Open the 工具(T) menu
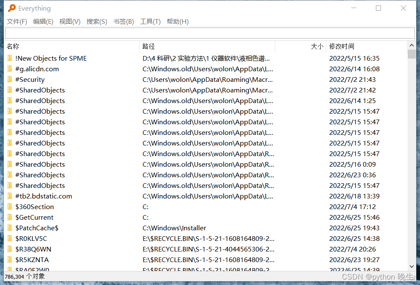Image resolution: width=420 pixels, height=285 pixels. (150, 22)
